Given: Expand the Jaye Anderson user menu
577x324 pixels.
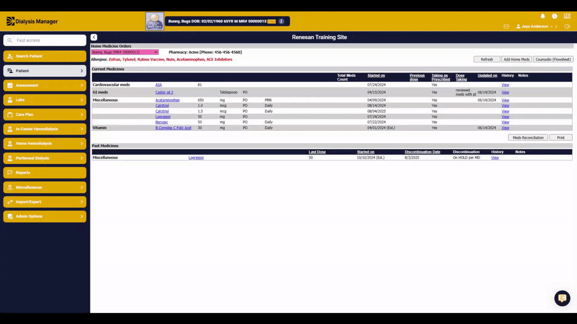Looking at the screenshot, I should pyautogui.click(x=534, y=26).
